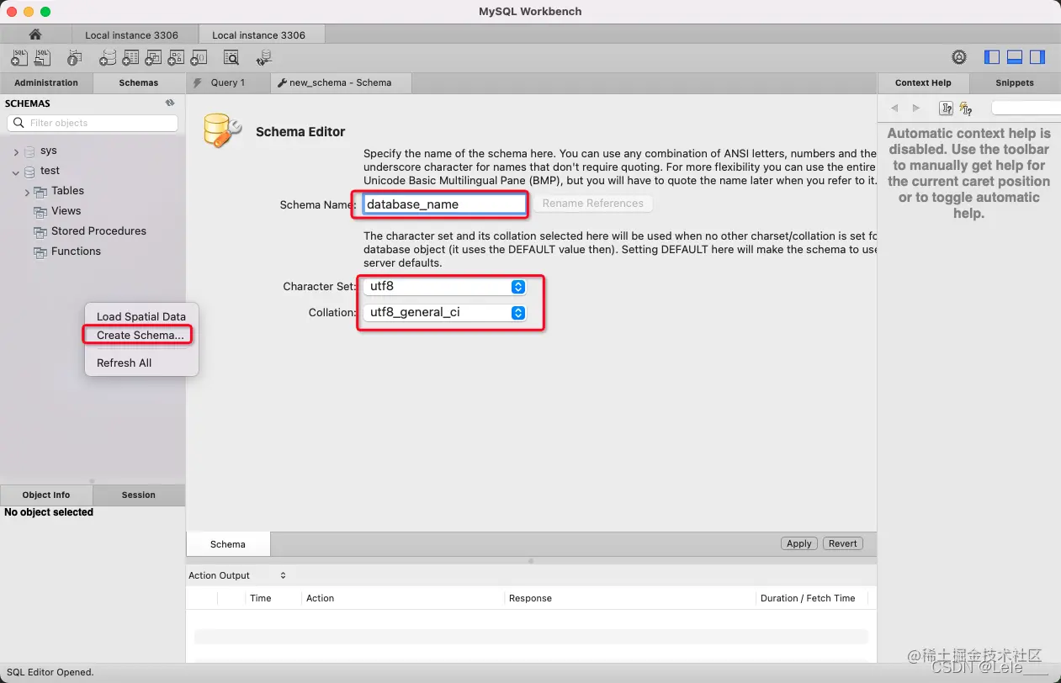Toggle the left sidebar panel

992,57
